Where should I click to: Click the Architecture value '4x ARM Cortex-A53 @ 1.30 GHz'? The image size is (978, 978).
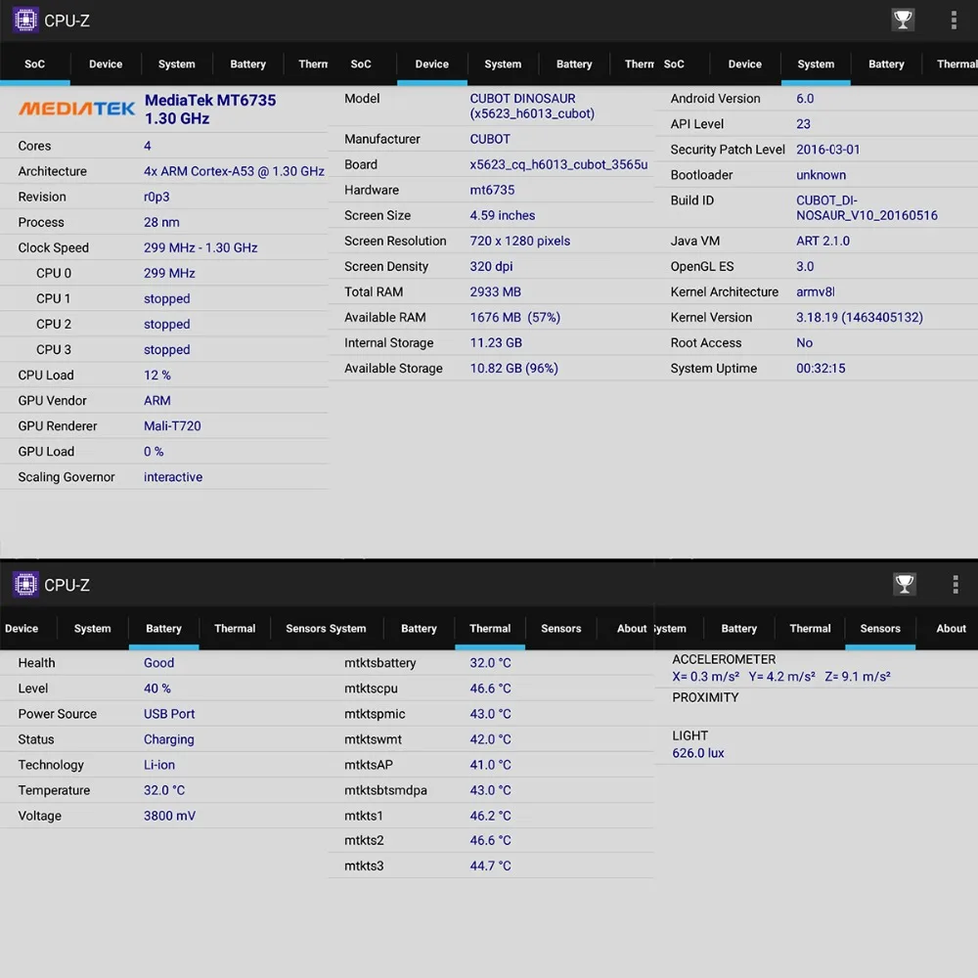tap(234, 171)
